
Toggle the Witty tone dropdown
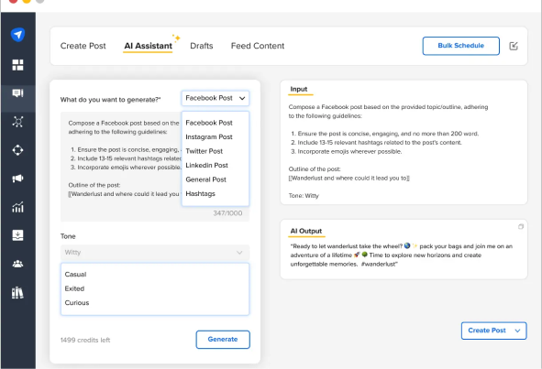click(x=155, y=253)
